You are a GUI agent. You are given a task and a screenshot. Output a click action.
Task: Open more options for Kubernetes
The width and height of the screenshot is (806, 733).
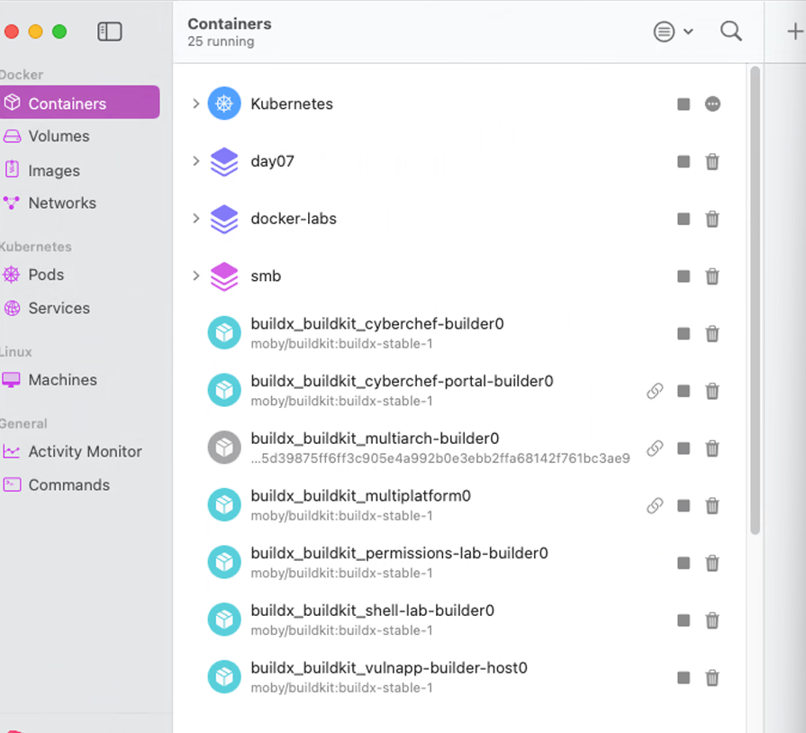point(712,104)
